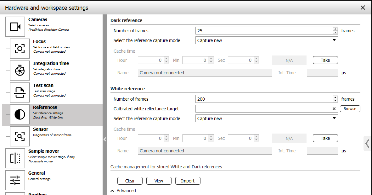Click Browse for white reflectance target
372x195 pixels.
click(x=350, y=109)
